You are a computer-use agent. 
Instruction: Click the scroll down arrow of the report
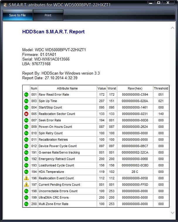172,213
